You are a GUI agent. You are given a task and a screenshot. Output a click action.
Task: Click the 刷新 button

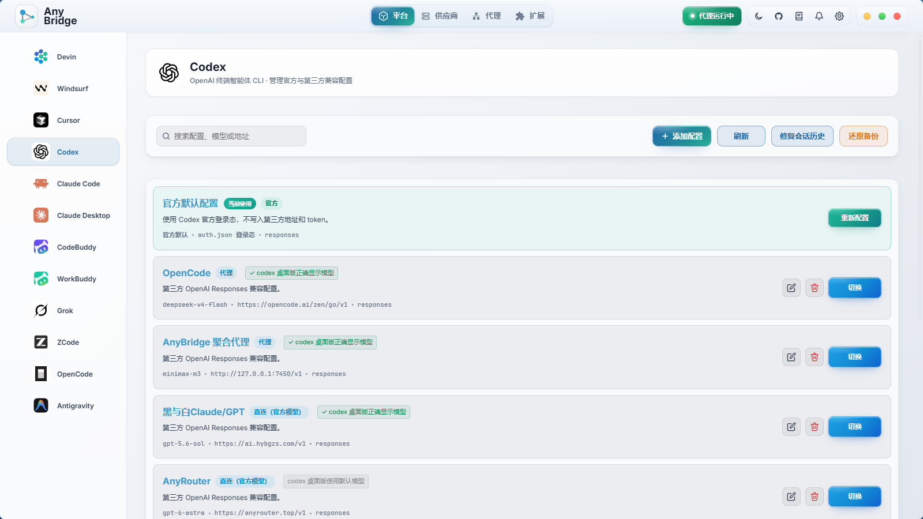point(741,136)
